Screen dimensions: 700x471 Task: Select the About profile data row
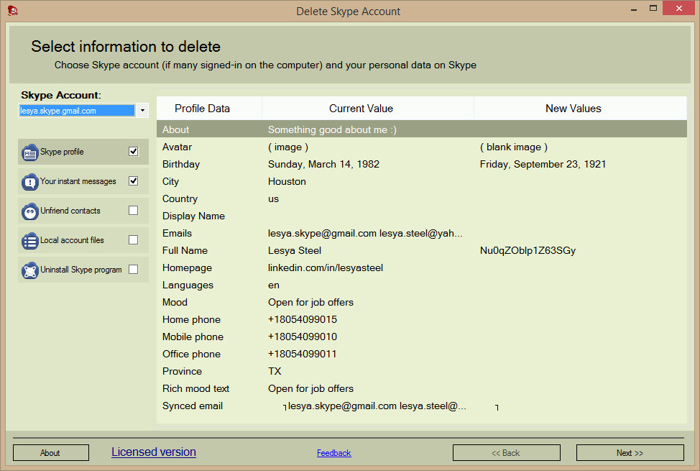(x=421, y=129)
